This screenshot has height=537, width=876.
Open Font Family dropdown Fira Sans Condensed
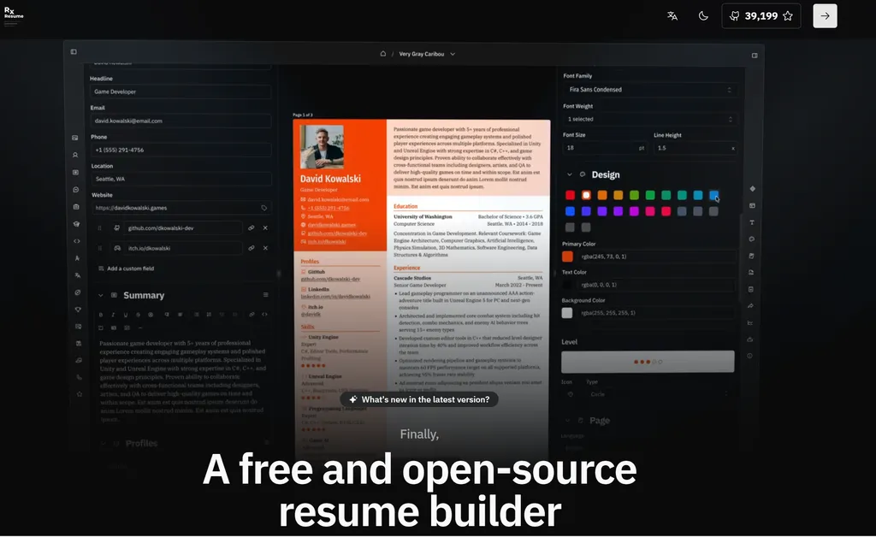pos(650,89)
